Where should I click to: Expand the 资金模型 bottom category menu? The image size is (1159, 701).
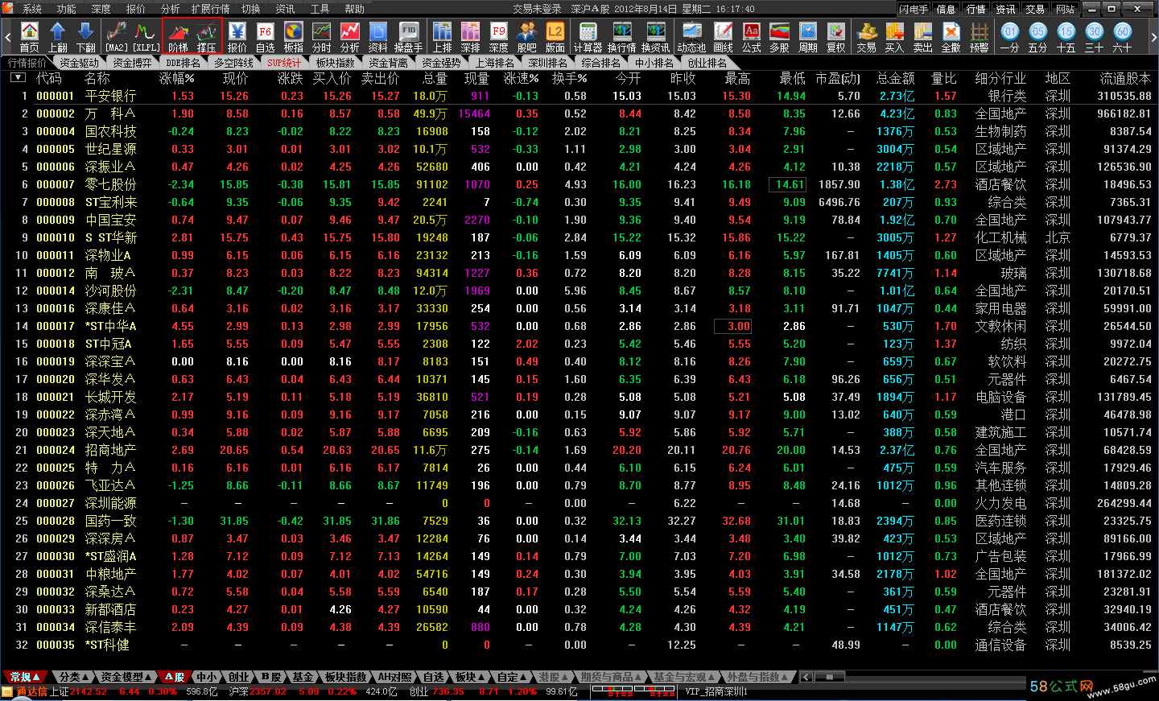(126, 678)
